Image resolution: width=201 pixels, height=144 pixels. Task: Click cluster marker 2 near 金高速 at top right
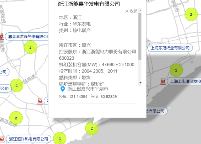click(191, 14)
